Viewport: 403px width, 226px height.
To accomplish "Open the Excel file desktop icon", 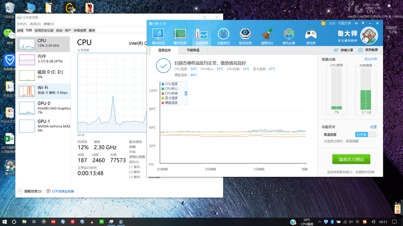I will (x=9, y=143).
